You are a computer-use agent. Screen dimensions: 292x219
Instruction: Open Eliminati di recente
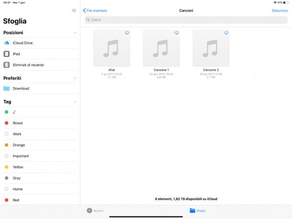(40, 65)
